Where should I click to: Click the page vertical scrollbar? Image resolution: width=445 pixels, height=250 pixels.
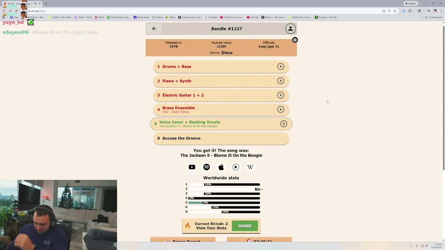(443, 97)
